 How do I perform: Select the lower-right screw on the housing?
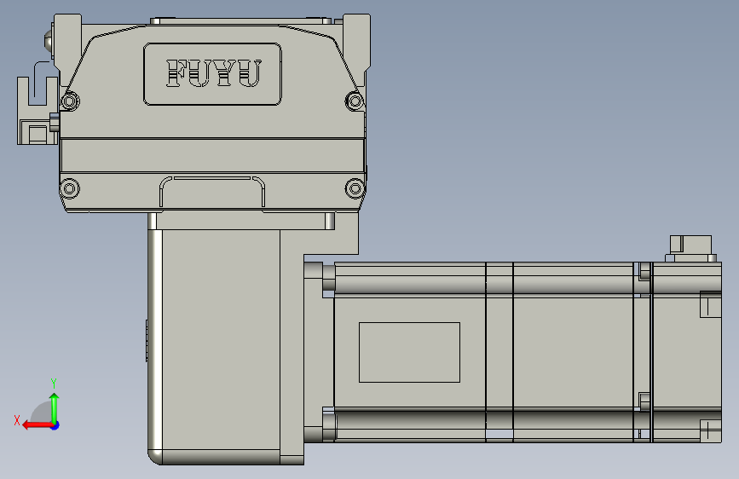[355, 188]
